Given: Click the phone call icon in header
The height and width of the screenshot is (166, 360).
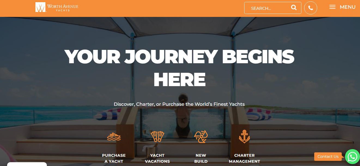Looking at the screenshot, I should [x=311, y=8].
